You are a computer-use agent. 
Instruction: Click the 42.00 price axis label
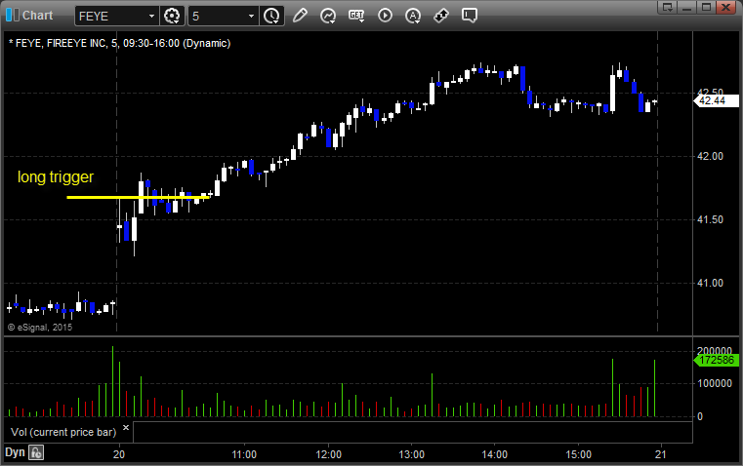(x=710, y=157)
